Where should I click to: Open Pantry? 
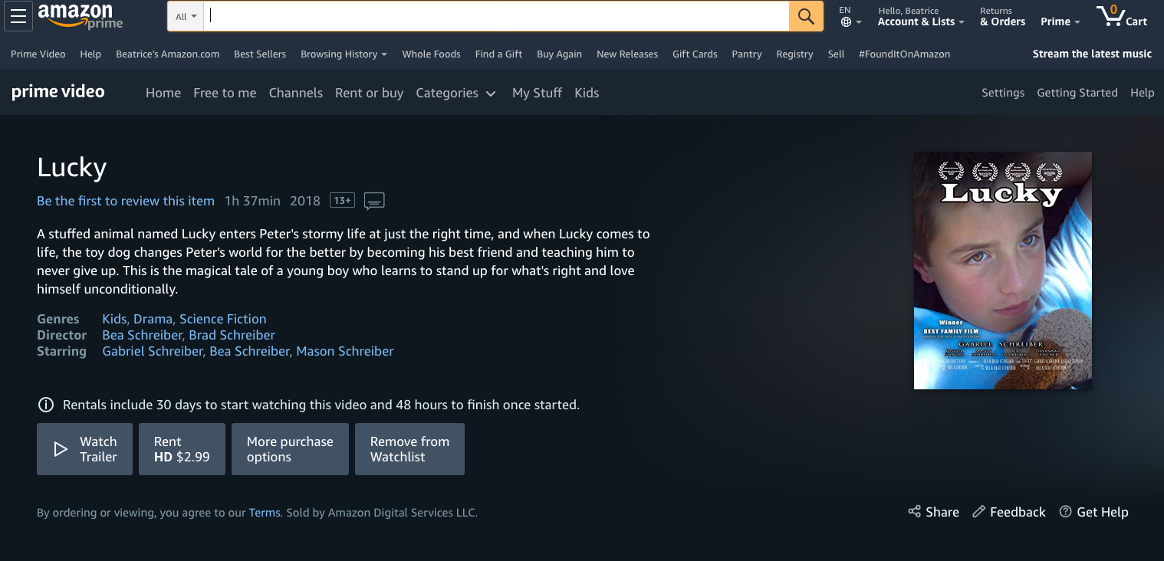pyautogui.click(x=747, y=54)
